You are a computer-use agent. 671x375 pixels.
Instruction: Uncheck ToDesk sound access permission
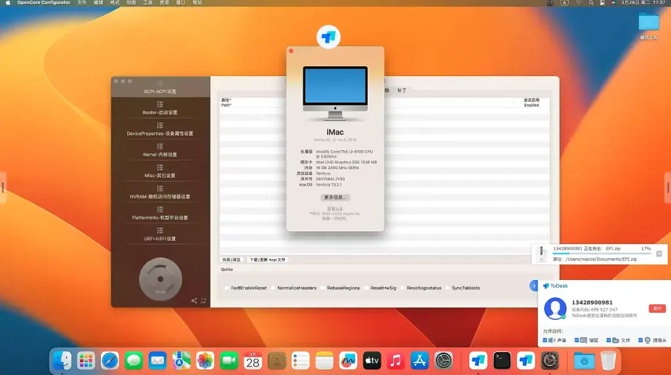(x=545, y=340)
